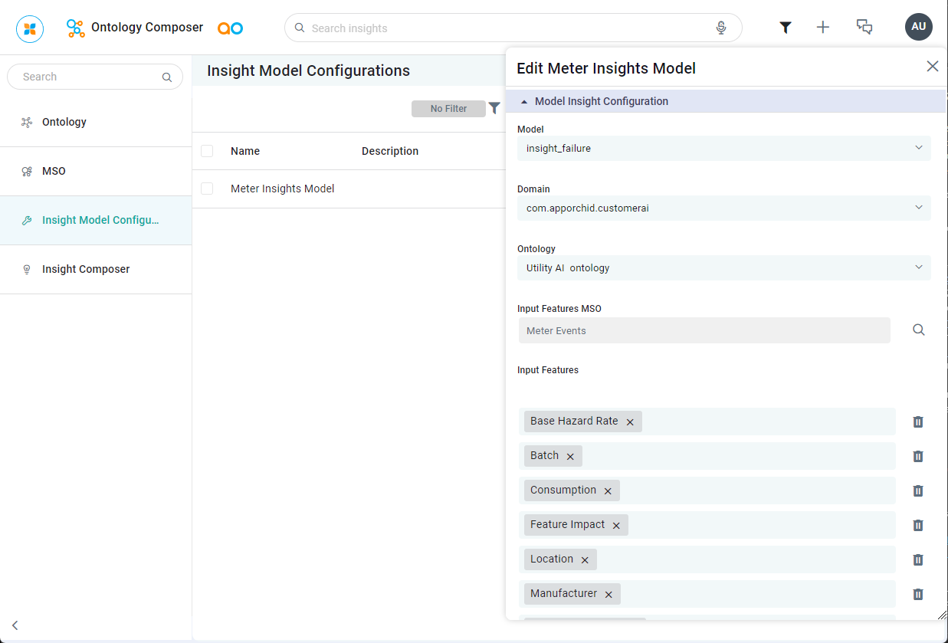Open the filter icon in top toolbar
The image size is (948, 643).
[x=785, y=28]
